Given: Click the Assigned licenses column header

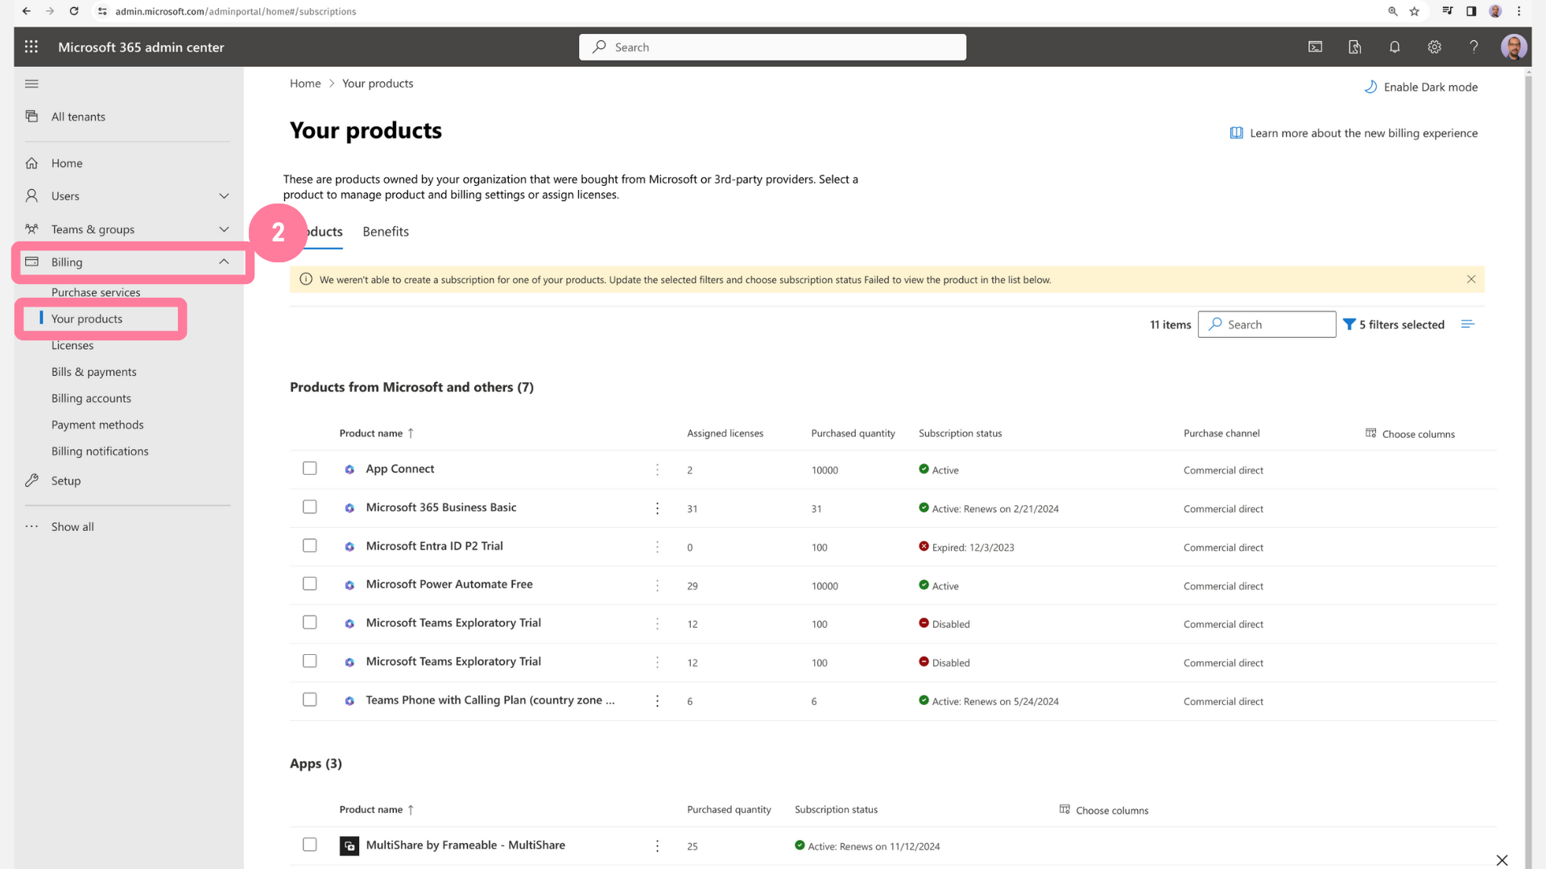Looking at the screenshot, I should coord(725,433).
